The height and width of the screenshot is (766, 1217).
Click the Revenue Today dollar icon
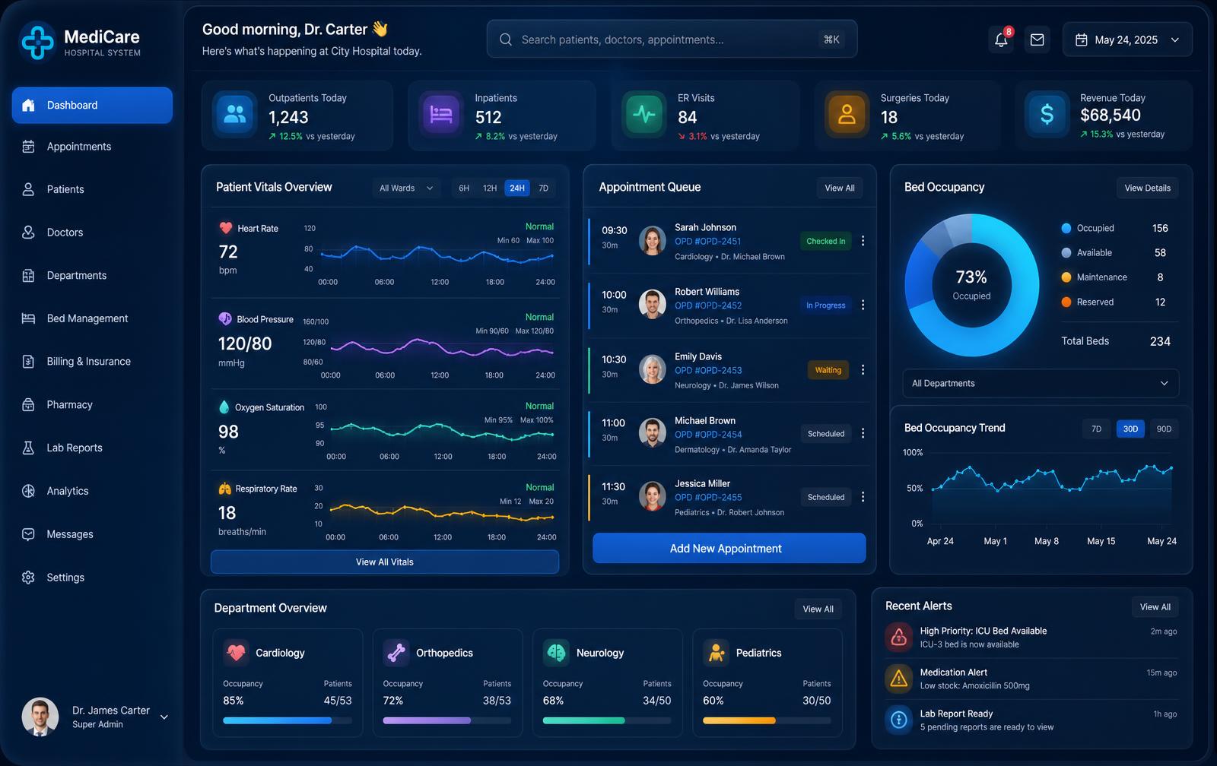1047,114
